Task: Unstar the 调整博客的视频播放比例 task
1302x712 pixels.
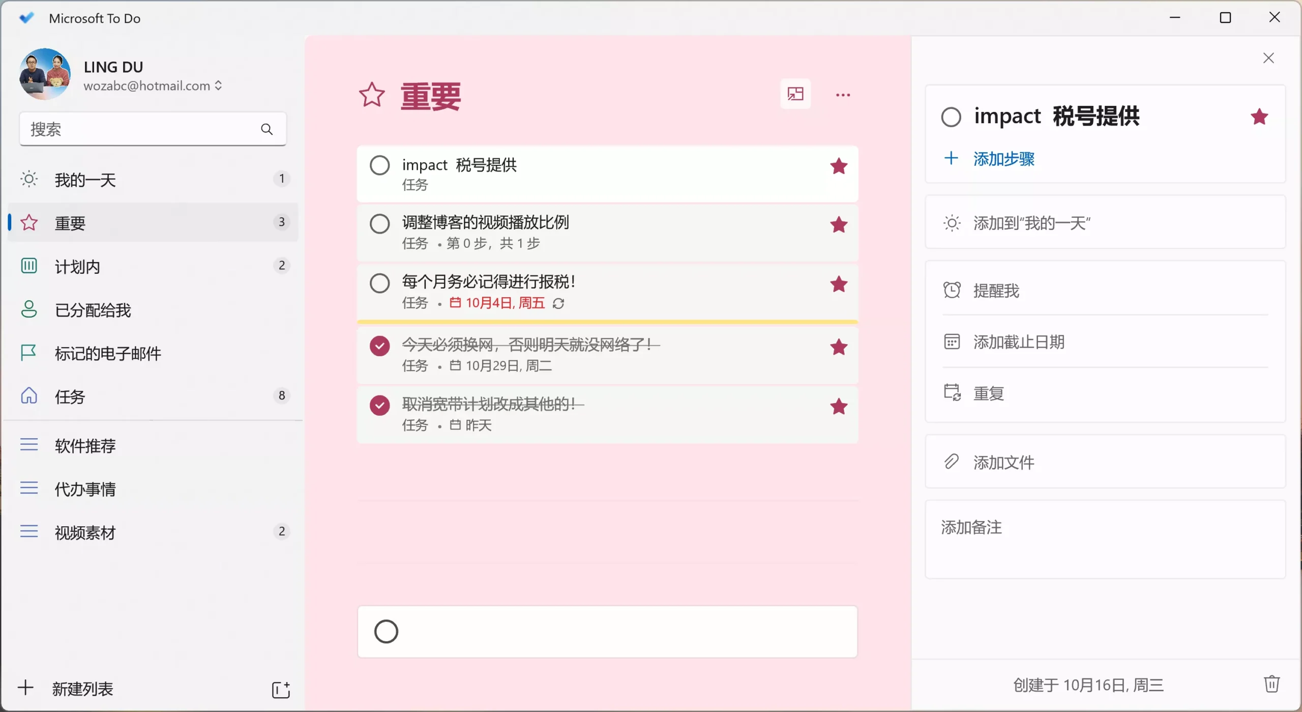Action: 838,224
